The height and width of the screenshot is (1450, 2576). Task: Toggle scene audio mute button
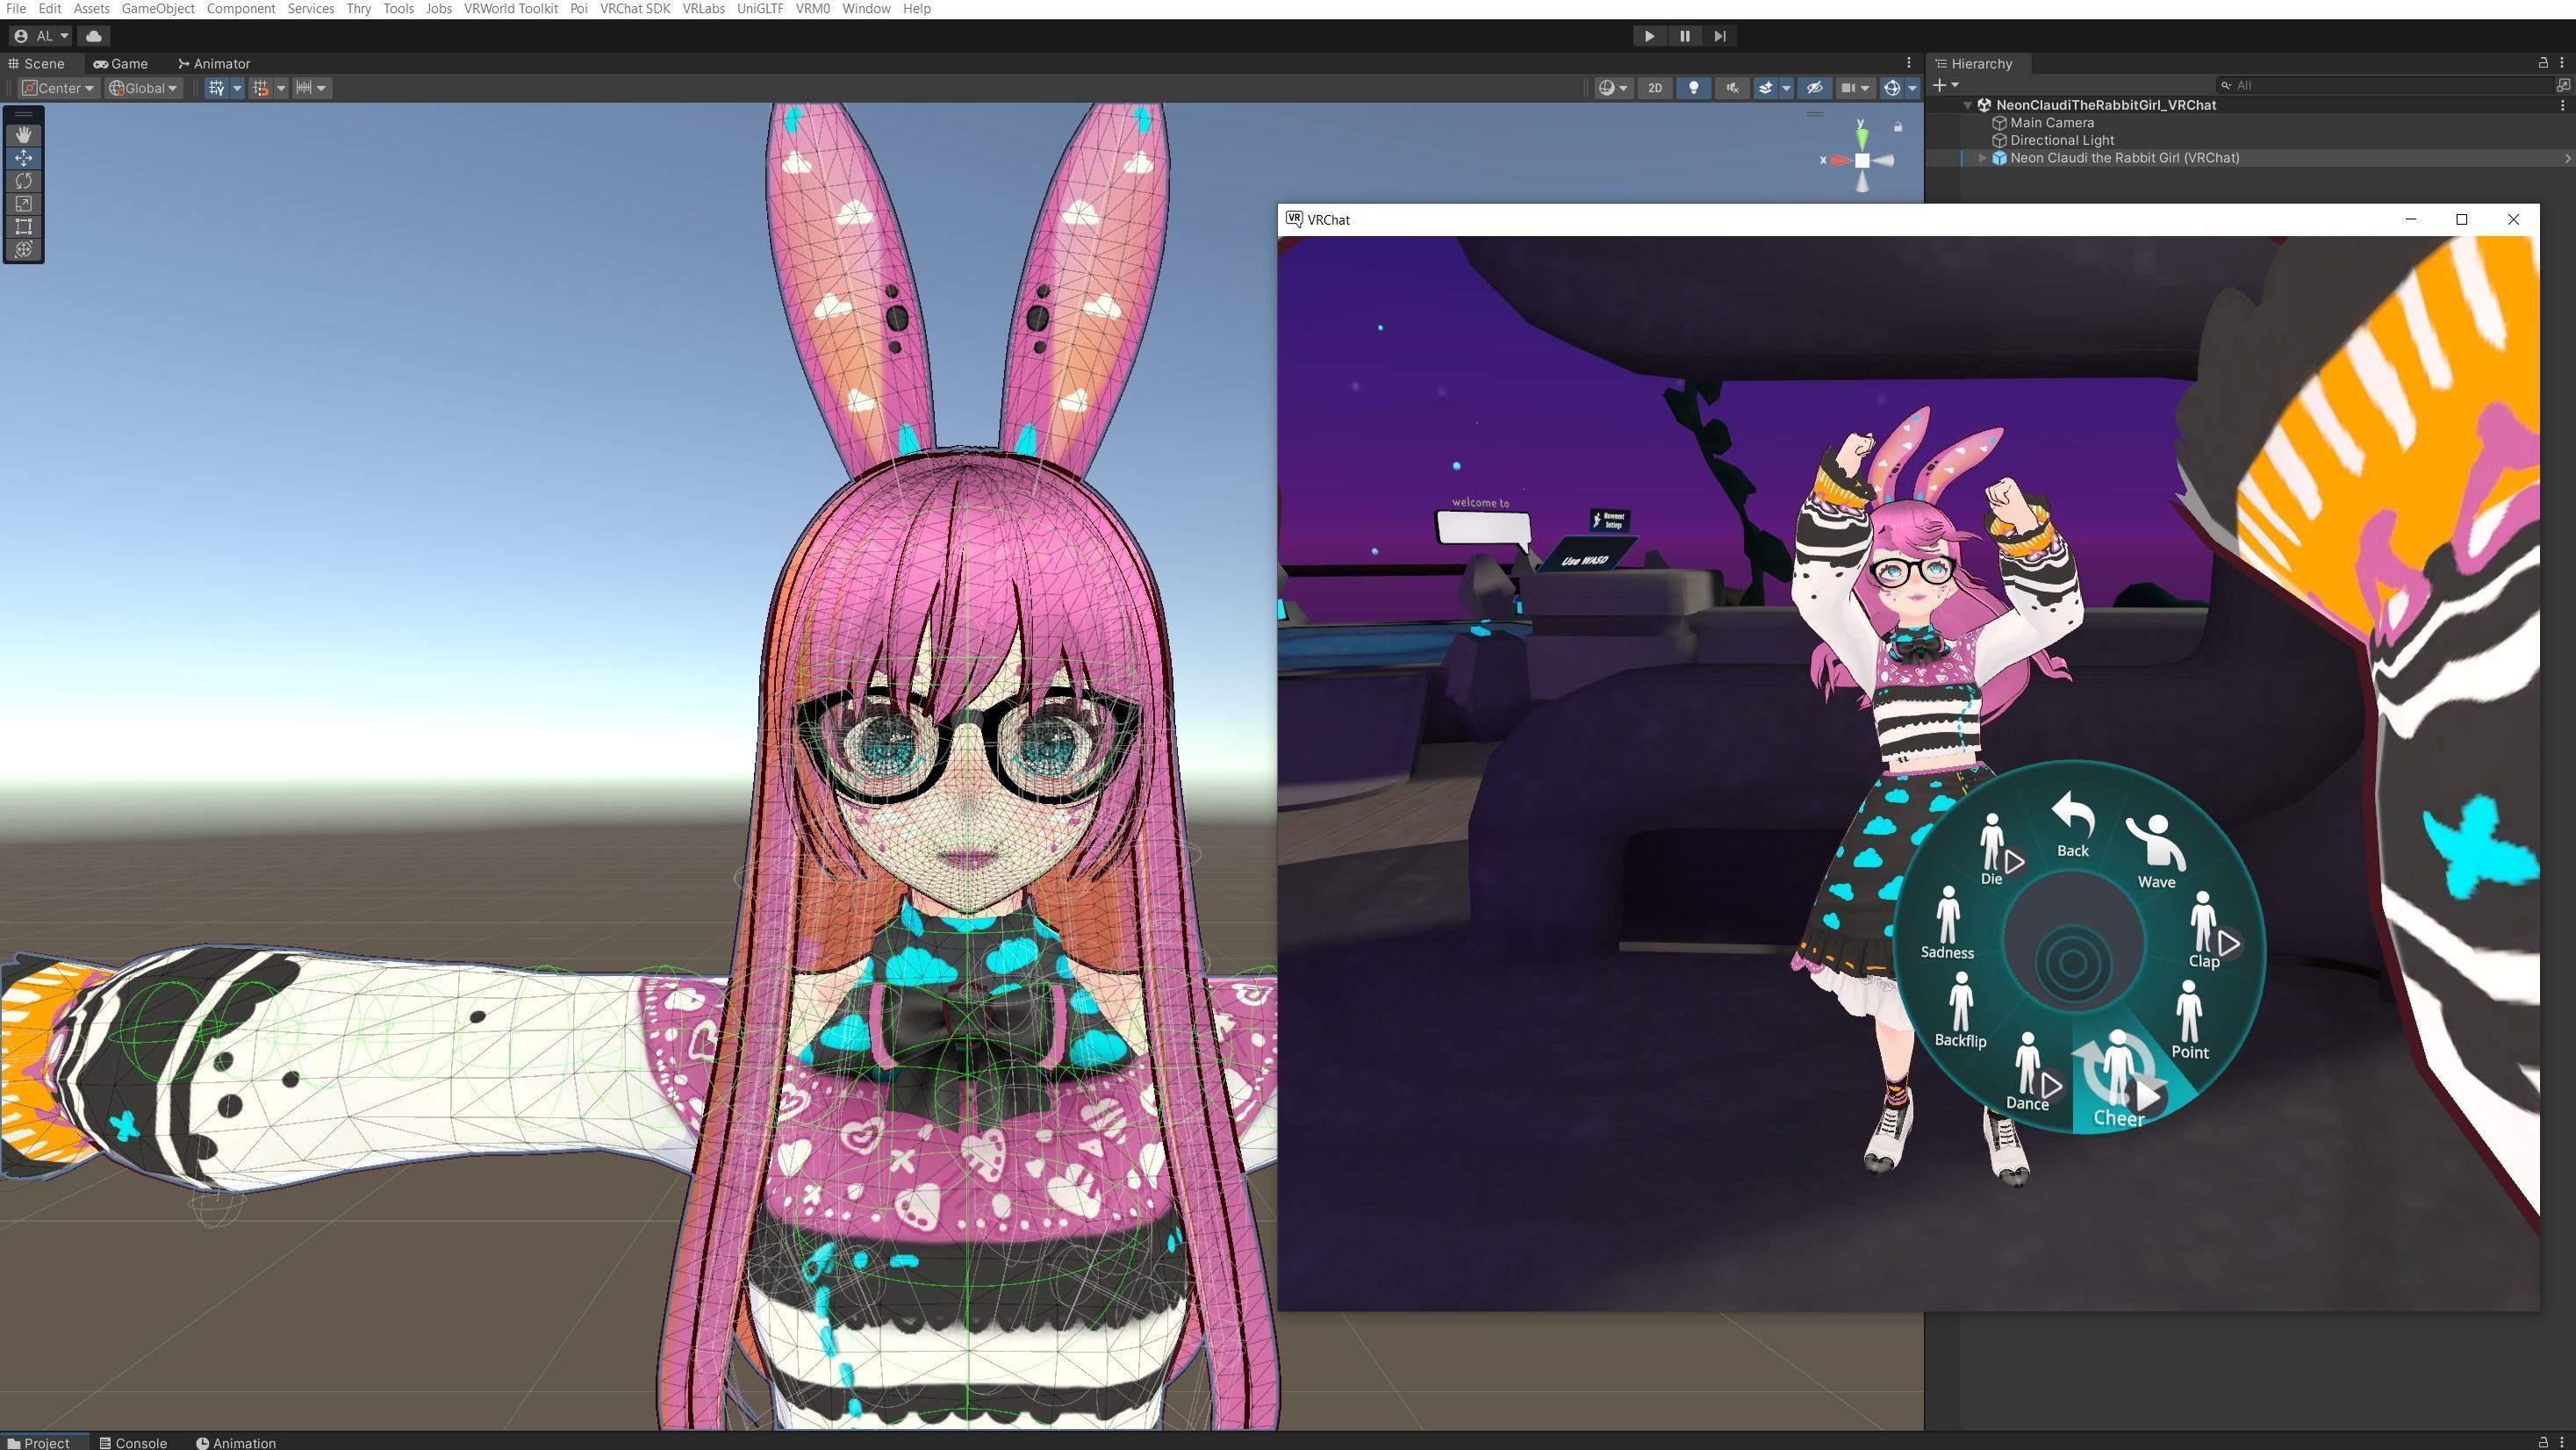[1732, 88]
